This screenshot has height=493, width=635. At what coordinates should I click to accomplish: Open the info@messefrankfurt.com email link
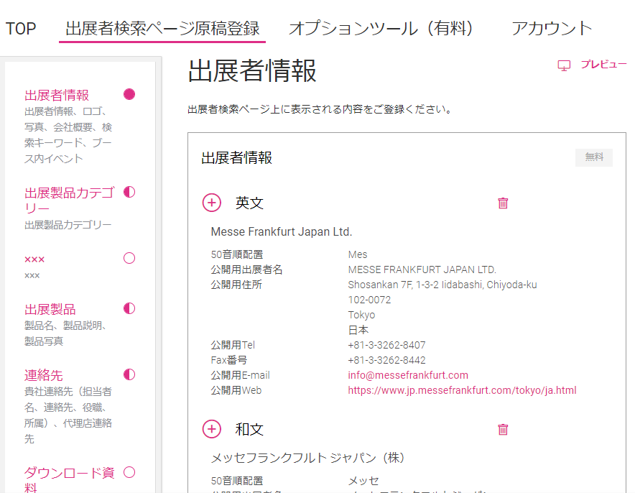click(x=408, y=375)
